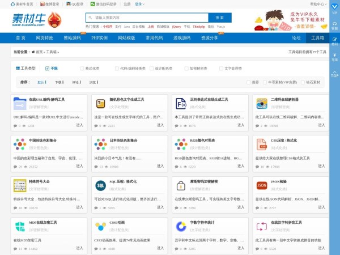Open the 字数字符串统计 icon
The width and height of the screenshot is (340, 255).
pyautogui.click(x=181, y=226)
